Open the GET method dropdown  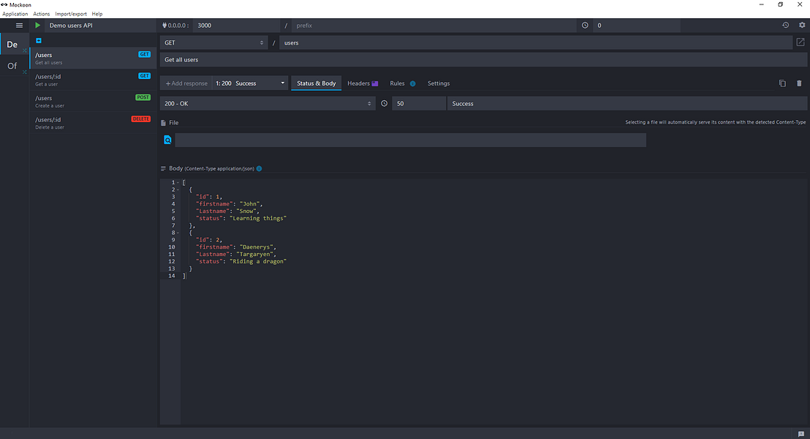pos(214,43)
